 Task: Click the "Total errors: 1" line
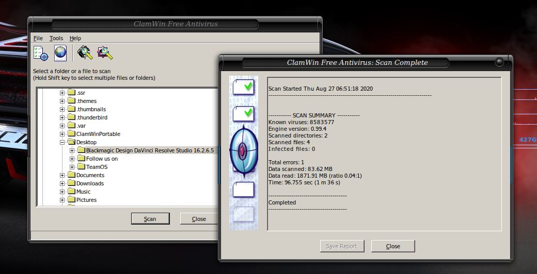pos(286,162)
